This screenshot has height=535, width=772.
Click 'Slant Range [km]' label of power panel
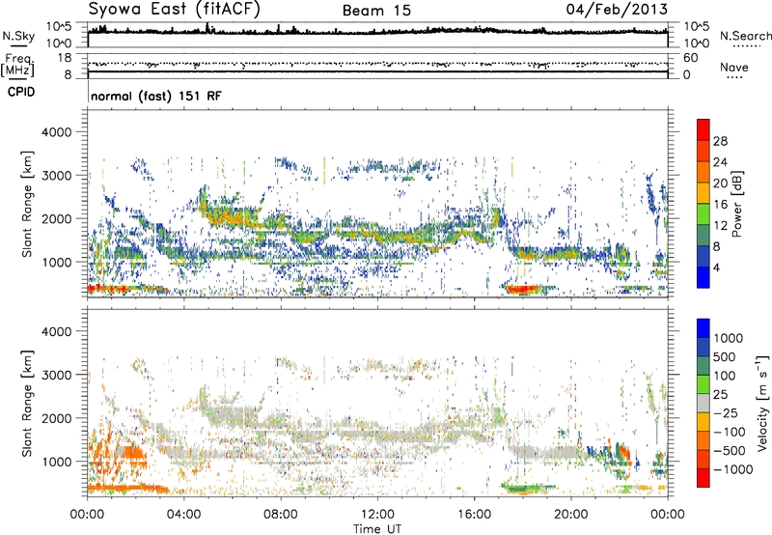(27, 204)
